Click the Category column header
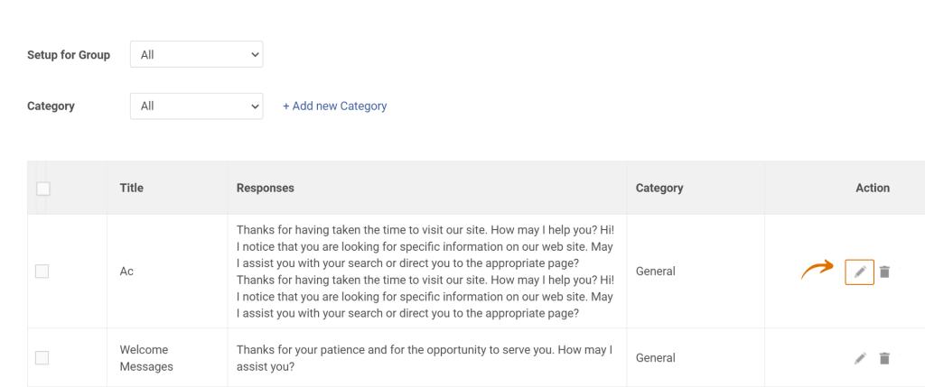925x387 pixels. (x=659, y=188)
